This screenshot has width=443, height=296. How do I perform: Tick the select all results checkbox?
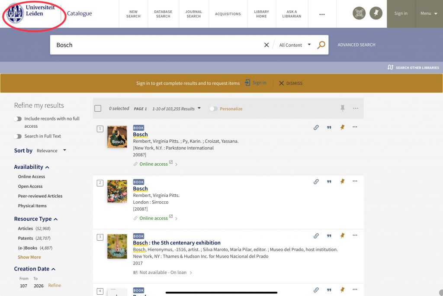click(98, 109)
